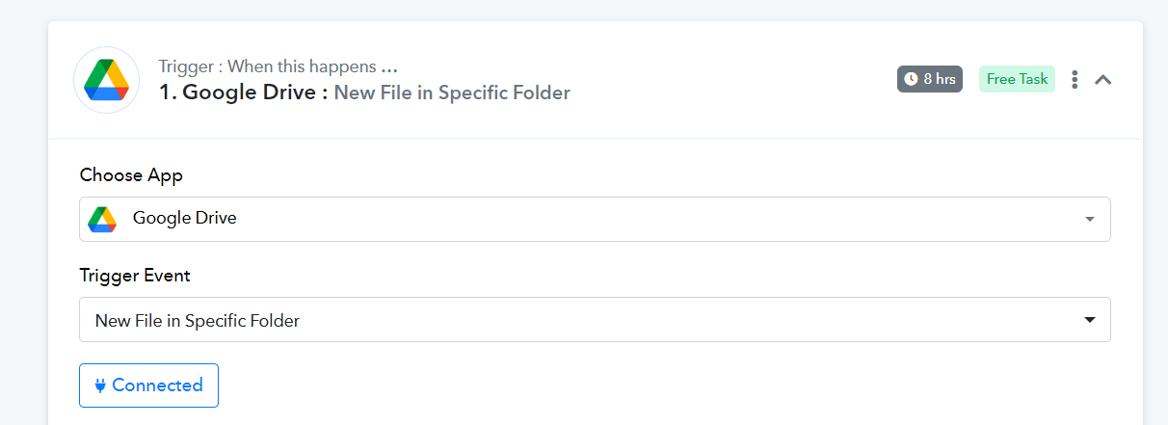Click the Connected button
1168x425 pixels.
(148, 385)
